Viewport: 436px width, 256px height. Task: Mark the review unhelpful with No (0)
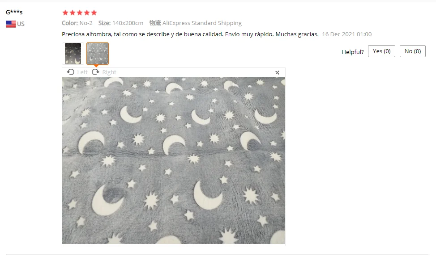pyautogui.click(x=413, y=51)
